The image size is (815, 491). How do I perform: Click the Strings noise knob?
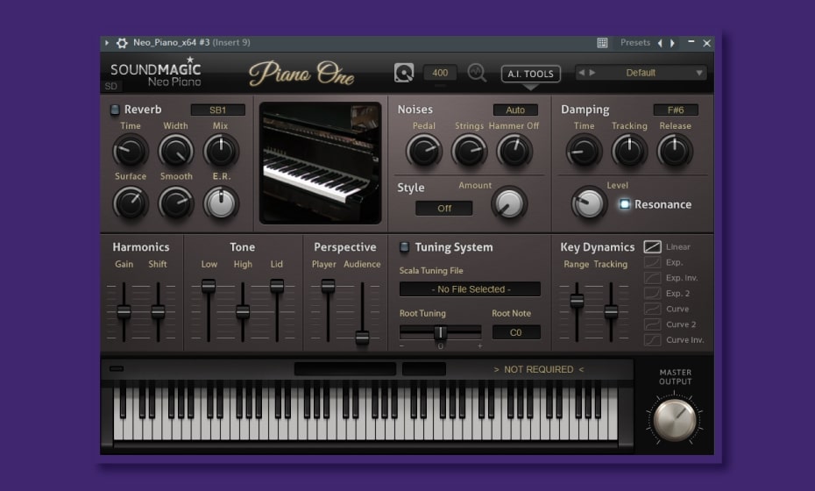(x=469, y=151)
